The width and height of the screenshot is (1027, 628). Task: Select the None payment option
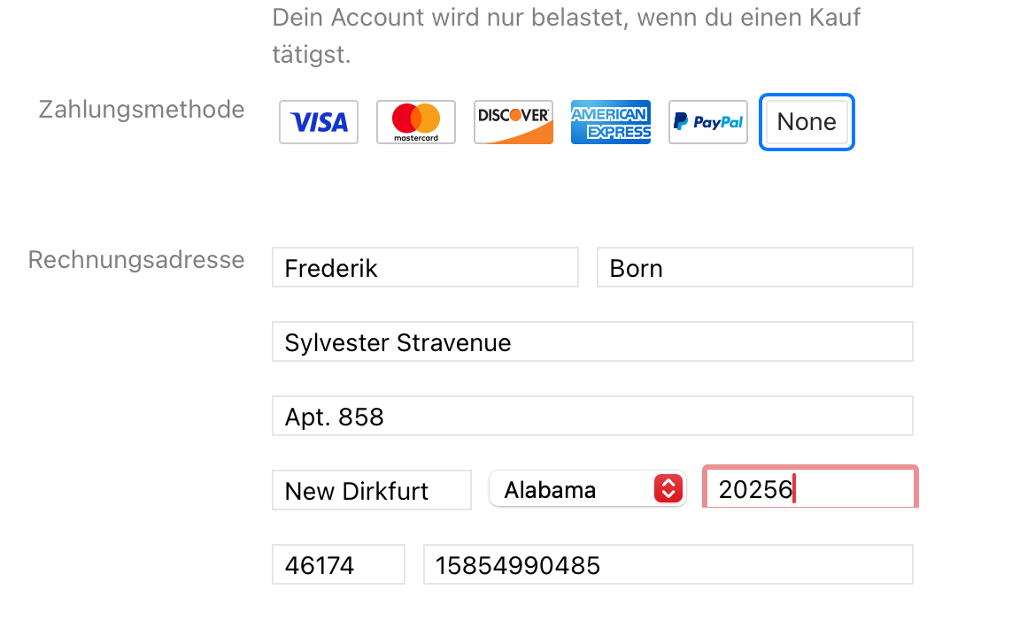(807, 122)
